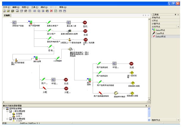Click the 客户类型判断 select node icon
This screenshot has width=183, height=127.
point(30,22)
